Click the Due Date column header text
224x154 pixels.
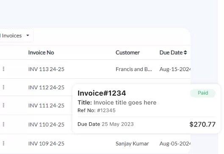pyautogui.click(x=171, y=52)
